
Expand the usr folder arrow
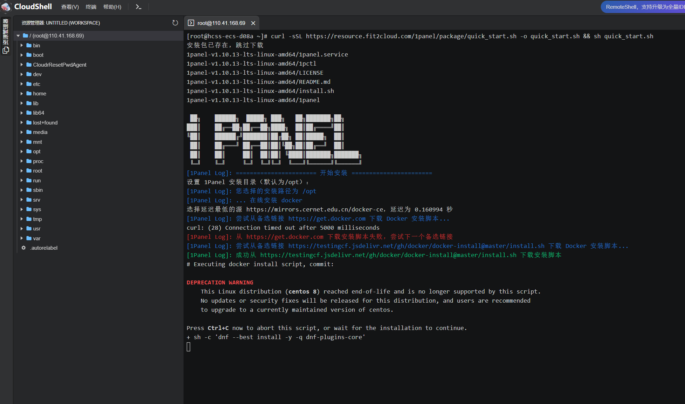tap(22, 229)
